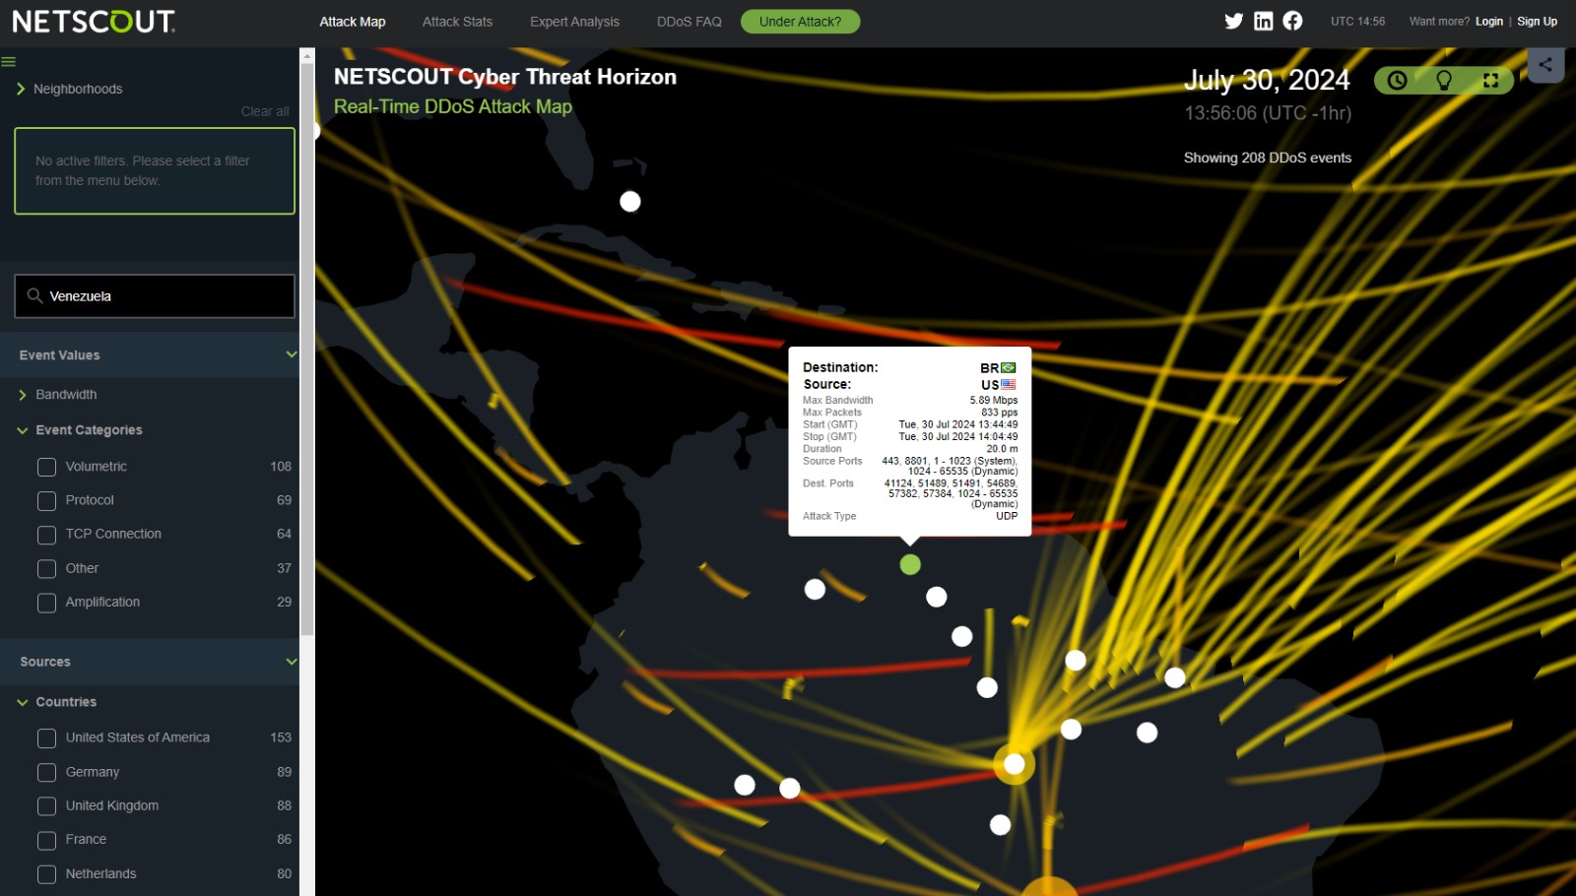Open NETSCOUT LinkedIn page
The image size is (1576, 896).
tap(1263, 21)
